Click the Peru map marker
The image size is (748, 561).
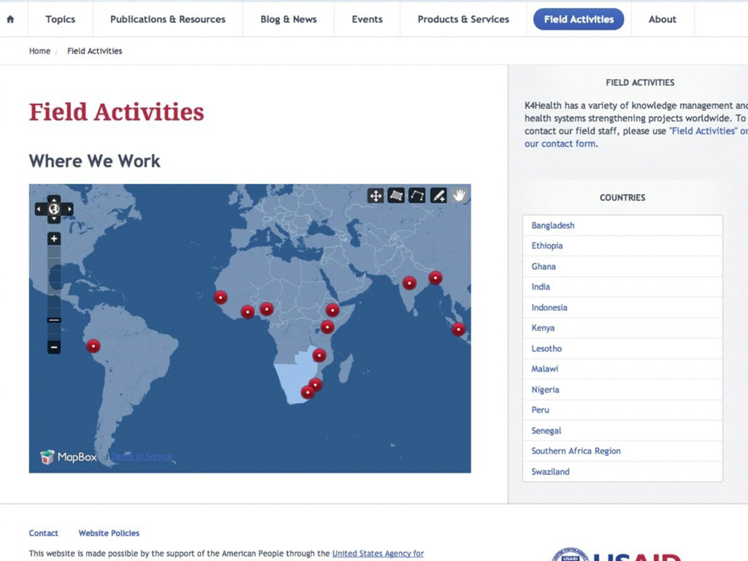[x=93, y=346]
